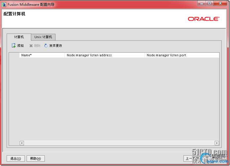
Task: Go back with the 上一步 button
Action: tap(192, 158)
